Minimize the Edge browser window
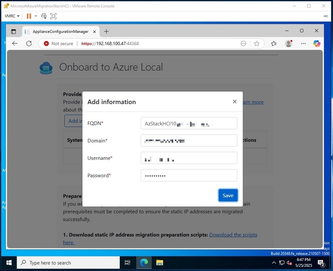333x271 pixels. point(287,31)
